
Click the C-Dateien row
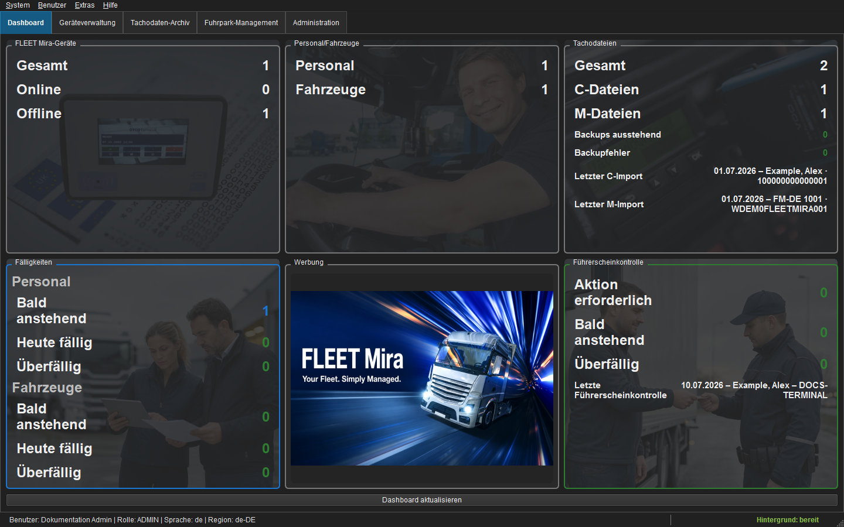click(x=701, y=90)
